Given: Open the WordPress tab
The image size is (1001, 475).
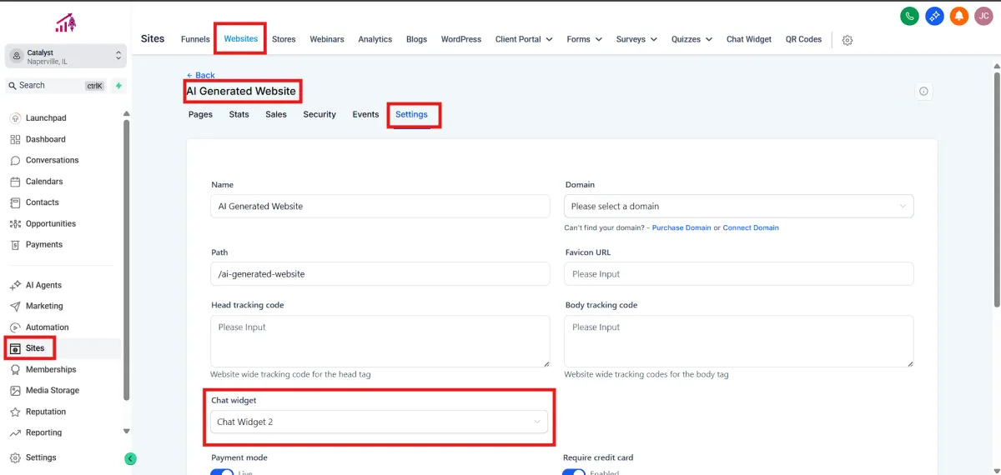Looking at the screenshot, I should (461, 39).
